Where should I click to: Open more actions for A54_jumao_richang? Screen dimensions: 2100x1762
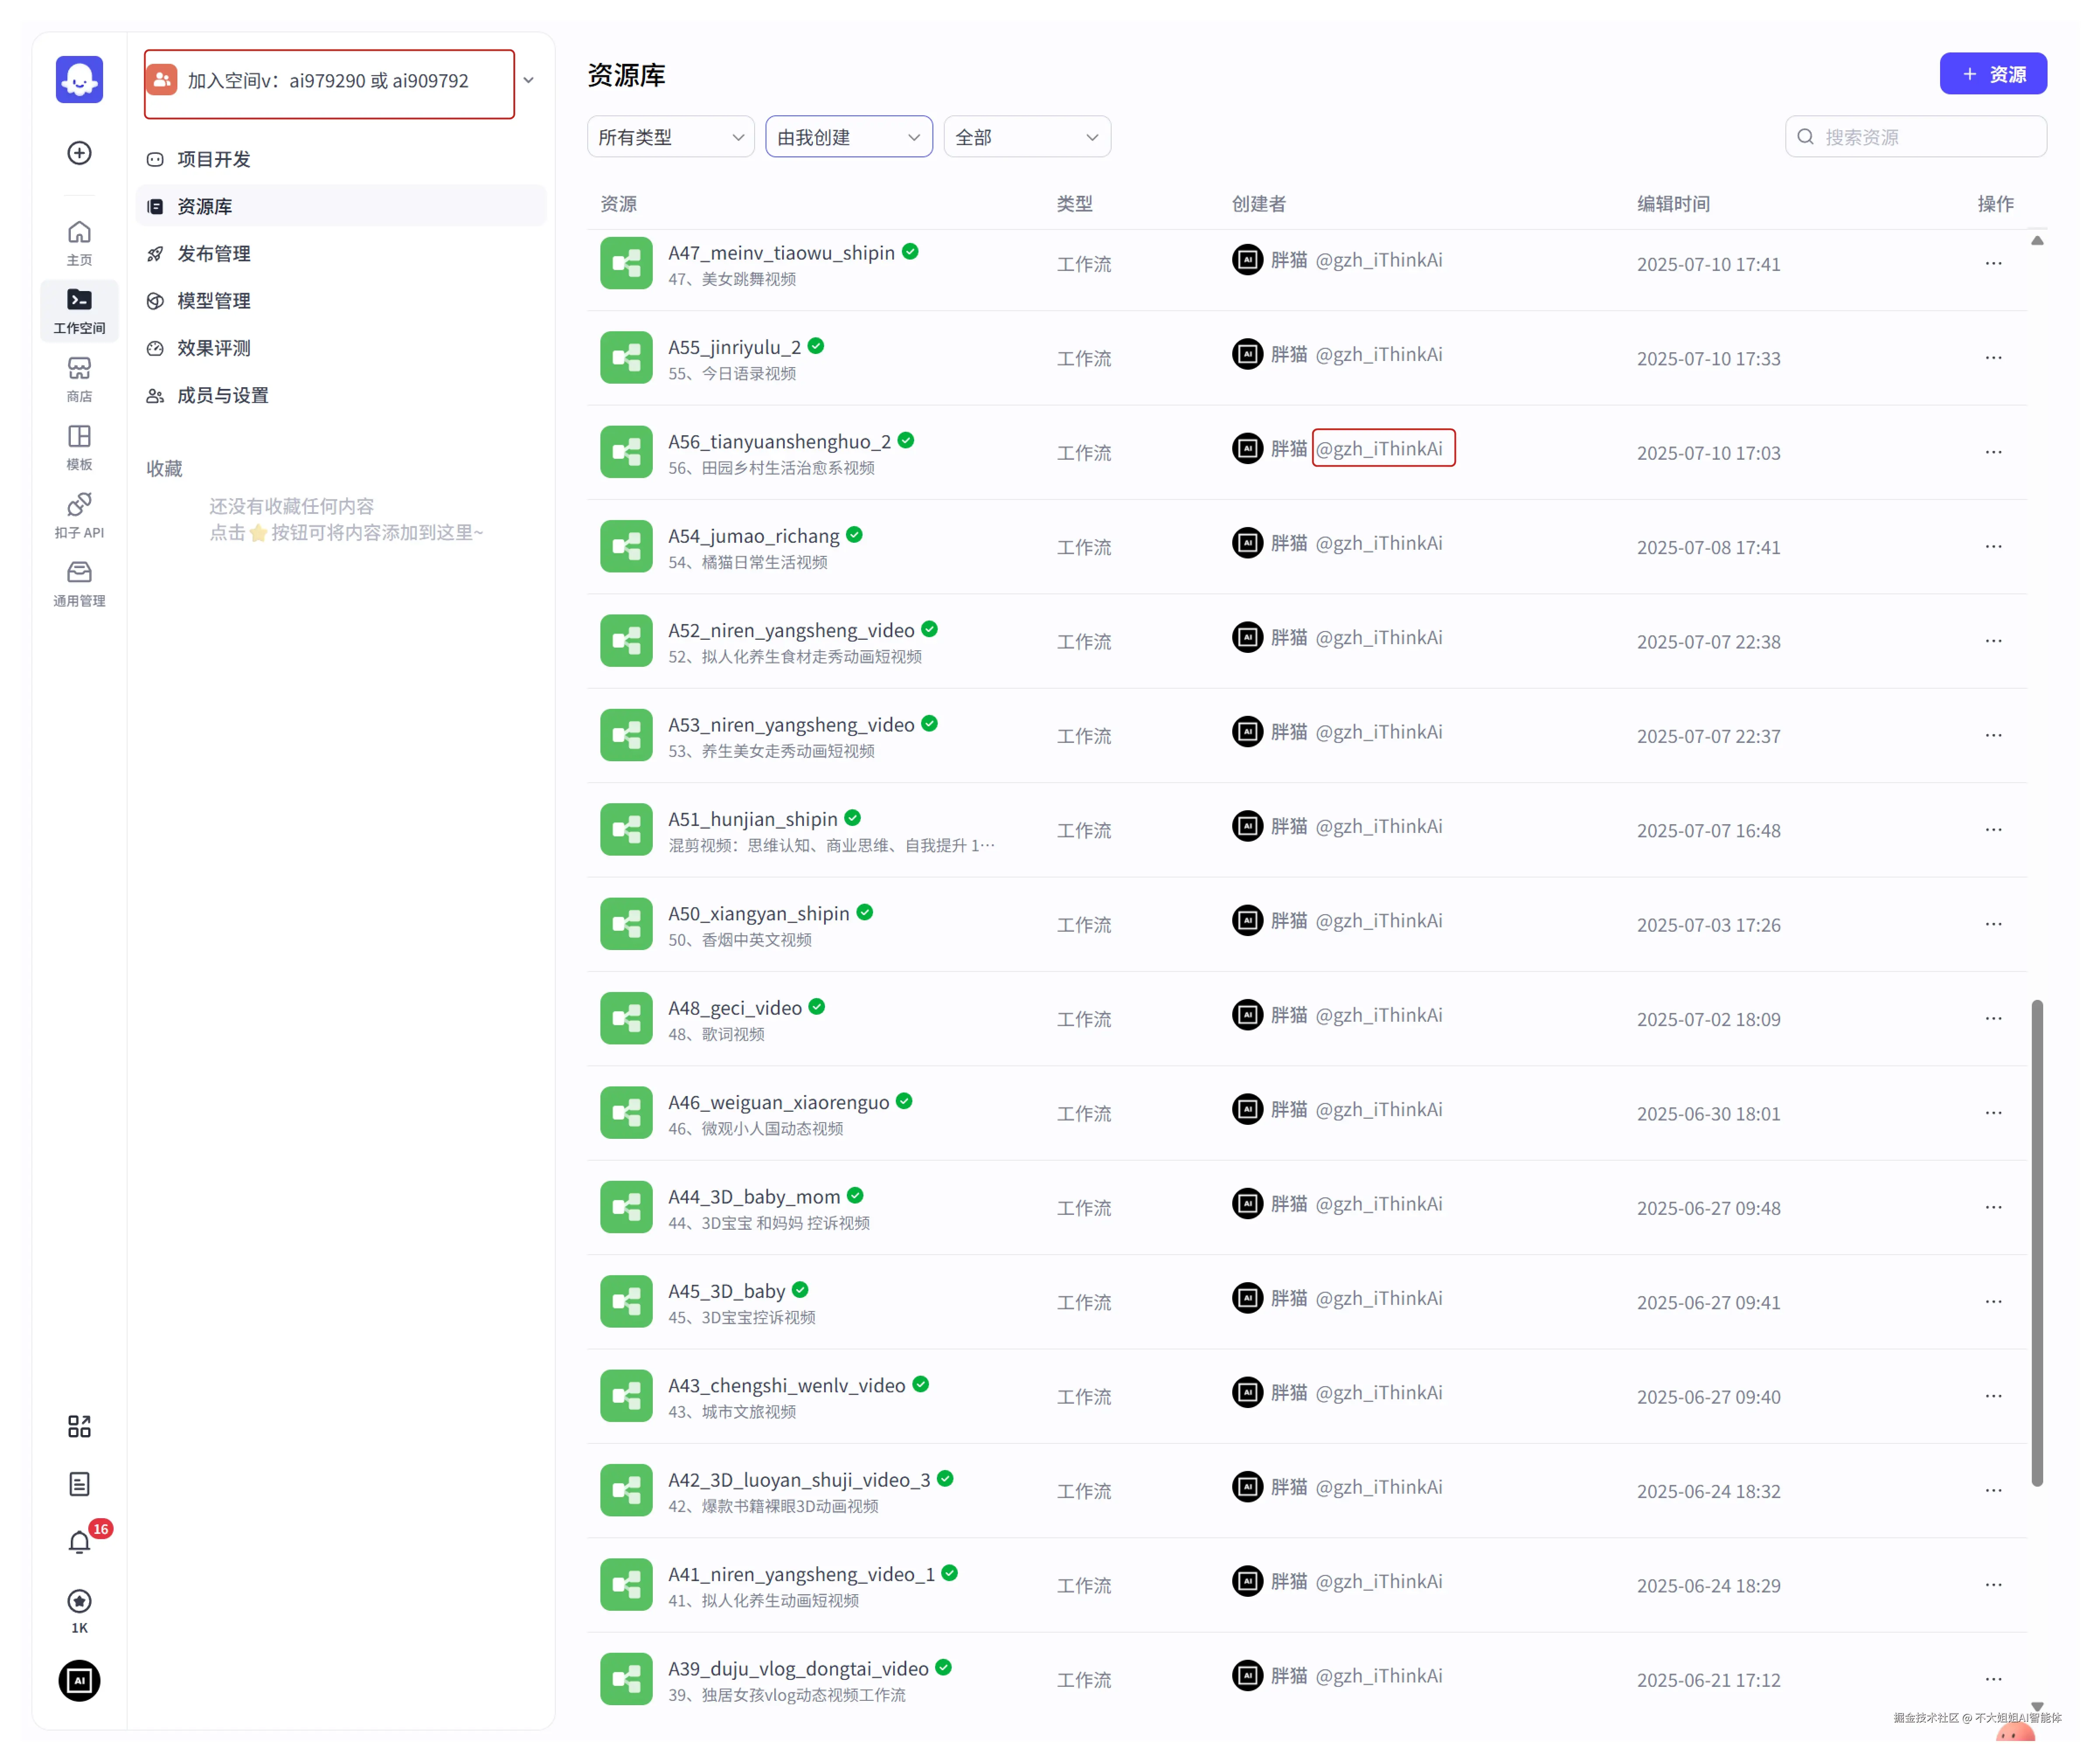[1993, 547]
